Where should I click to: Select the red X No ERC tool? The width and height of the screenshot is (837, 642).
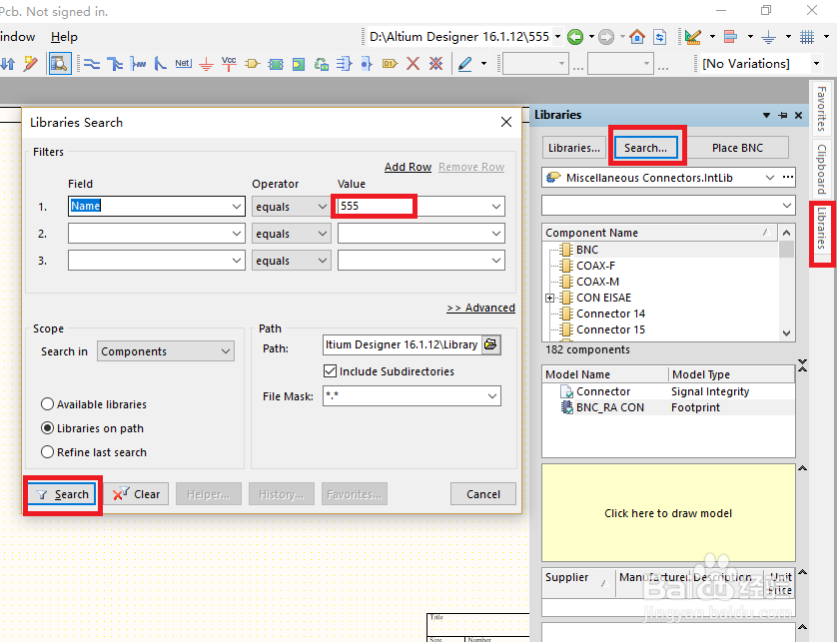[x=413, y=65]
